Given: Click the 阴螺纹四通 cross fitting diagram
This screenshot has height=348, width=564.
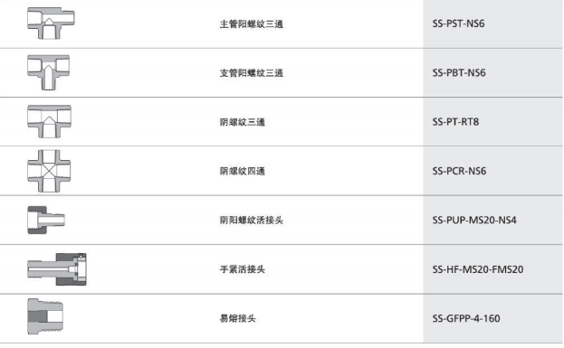Looking at the screenshot, I should tap(49, 171).
